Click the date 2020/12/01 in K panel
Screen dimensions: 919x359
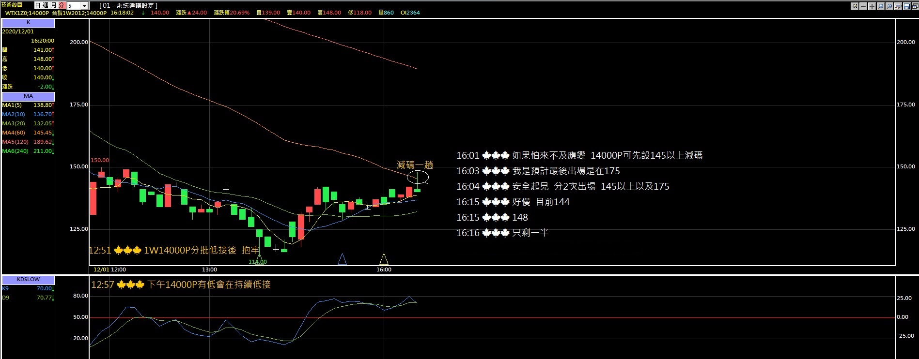[18, 31]
